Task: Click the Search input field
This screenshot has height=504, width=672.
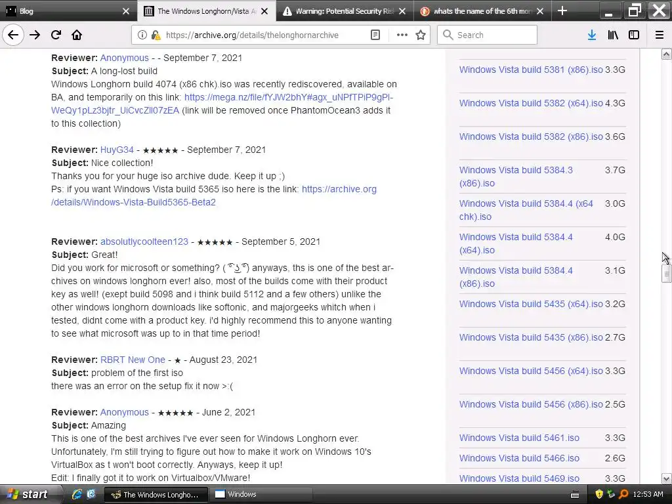Action: [x=488, y=35]
